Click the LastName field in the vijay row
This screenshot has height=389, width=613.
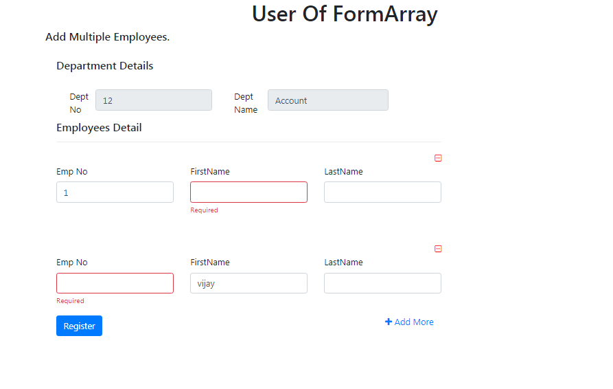383,283
